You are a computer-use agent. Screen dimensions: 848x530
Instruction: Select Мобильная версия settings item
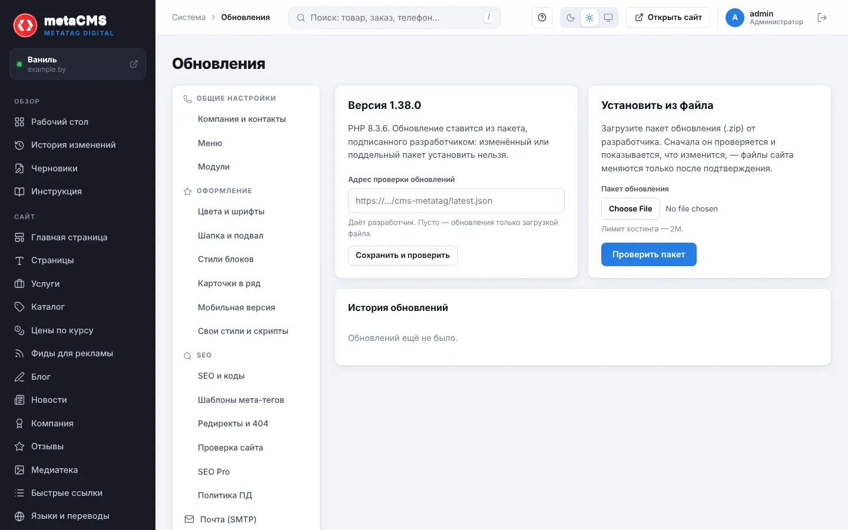[246, 307]
